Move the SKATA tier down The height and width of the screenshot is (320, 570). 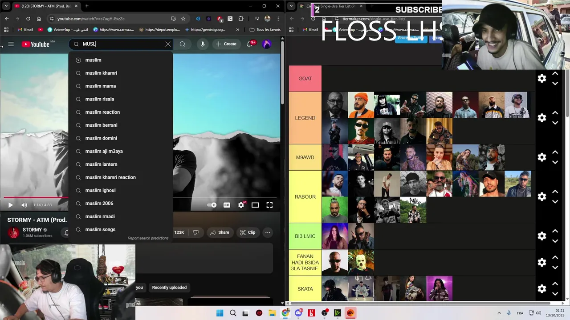555,294
